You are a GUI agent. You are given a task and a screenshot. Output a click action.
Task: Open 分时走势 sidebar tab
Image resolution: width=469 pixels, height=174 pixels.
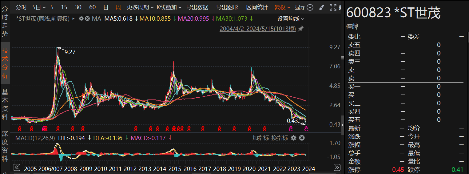click(x=5, y=22)
